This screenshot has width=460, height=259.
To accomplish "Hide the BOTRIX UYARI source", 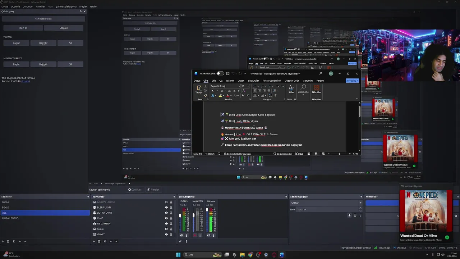I will [166, 213].
